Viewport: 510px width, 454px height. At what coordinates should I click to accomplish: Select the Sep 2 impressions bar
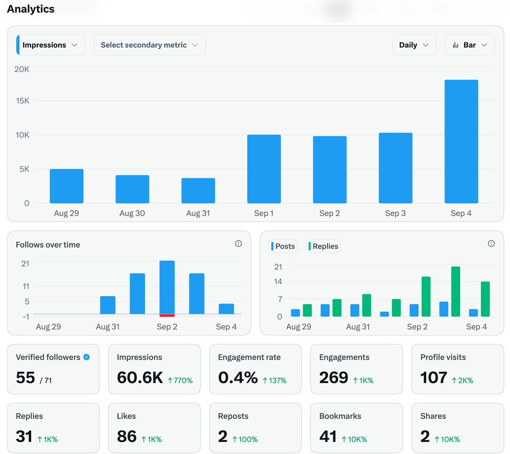coord(330,170)
